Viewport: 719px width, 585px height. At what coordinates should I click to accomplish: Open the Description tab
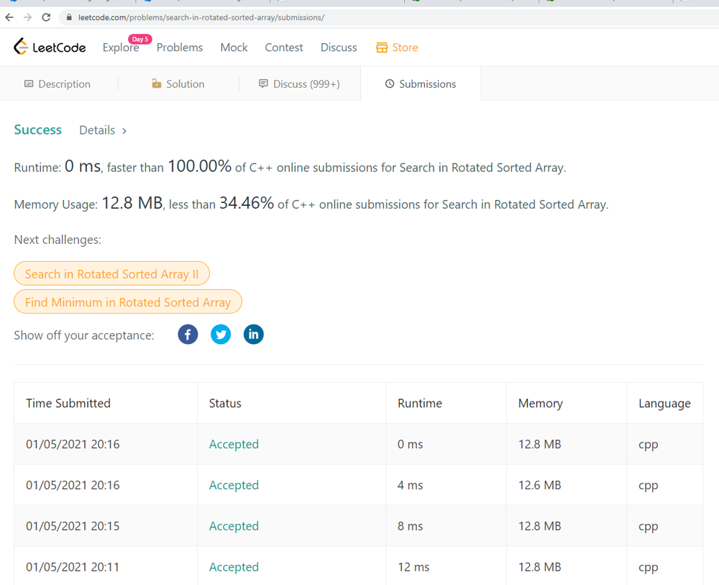point(58,84)
